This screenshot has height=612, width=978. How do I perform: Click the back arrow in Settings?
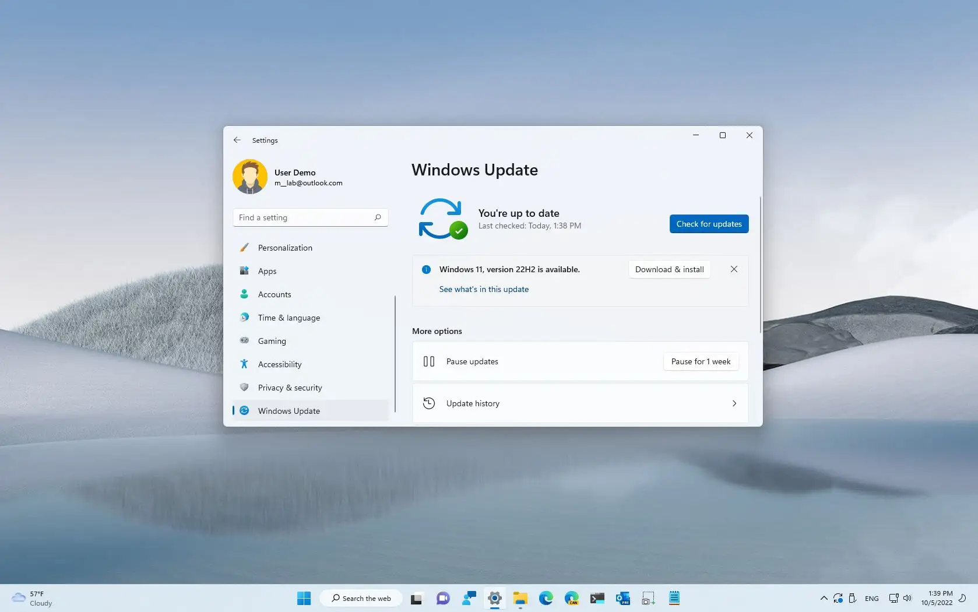(x=237, y=140)
